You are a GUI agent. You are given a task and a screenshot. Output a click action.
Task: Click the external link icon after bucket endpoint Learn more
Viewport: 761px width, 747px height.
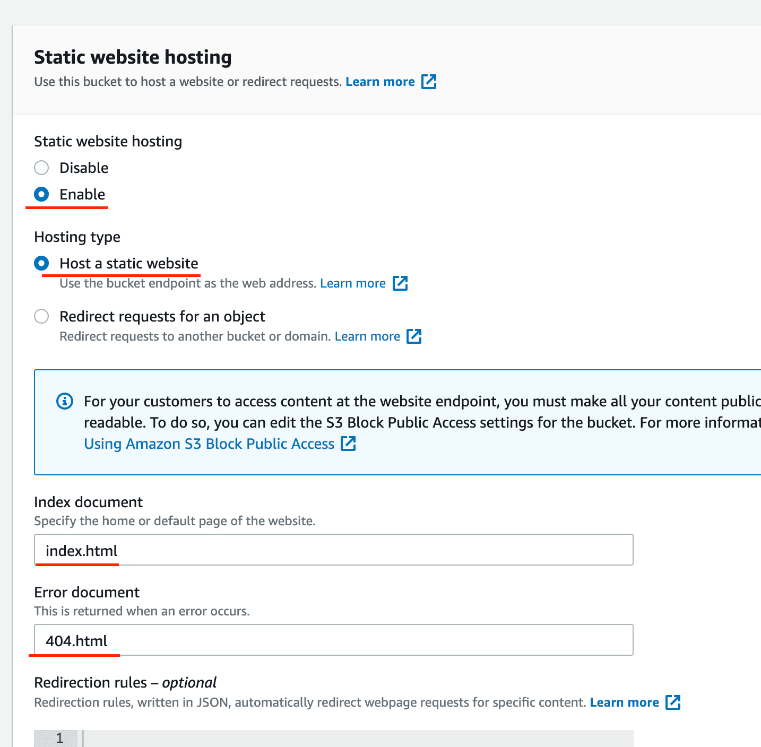(x=401, y=283)
